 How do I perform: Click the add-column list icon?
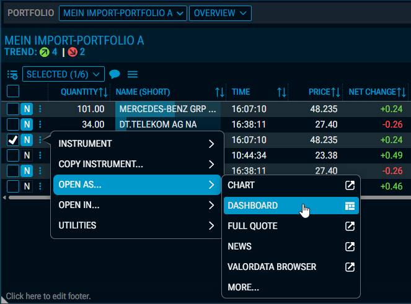(x=12, y=75)
